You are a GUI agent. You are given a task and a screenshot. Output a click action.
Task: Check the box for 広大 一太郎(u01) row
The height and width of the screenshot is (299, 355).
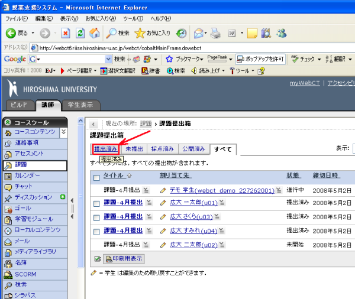coord(96,204)
